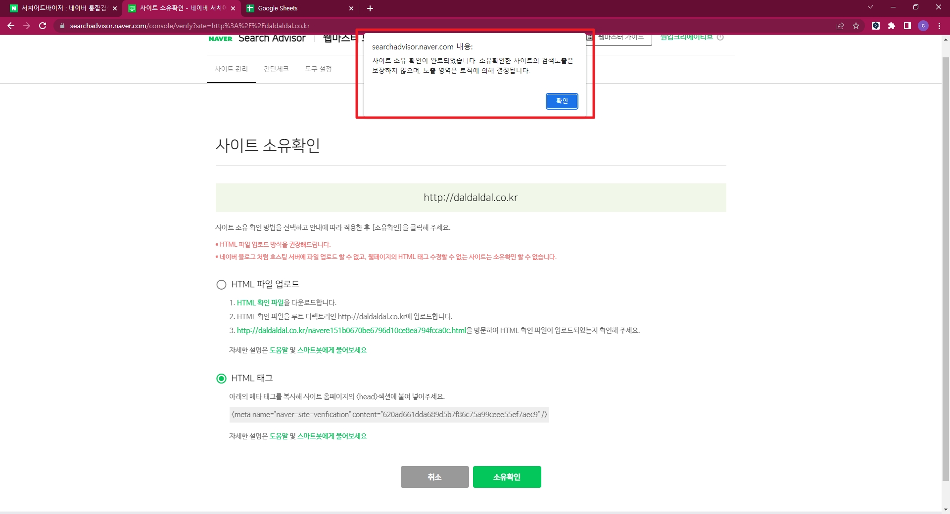Viewport: 950px width, 514px height.
Task: Click the naver-site-verification meta tag field
Action: tap(389, 415)
